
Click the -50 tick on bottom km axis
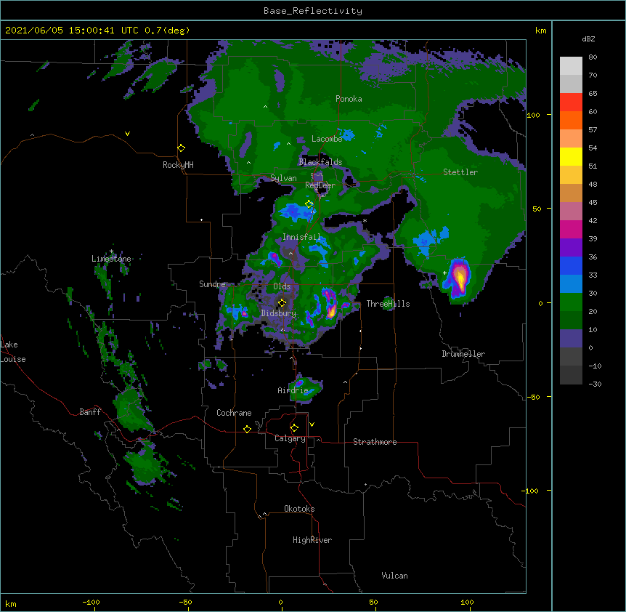click(185, 602)
